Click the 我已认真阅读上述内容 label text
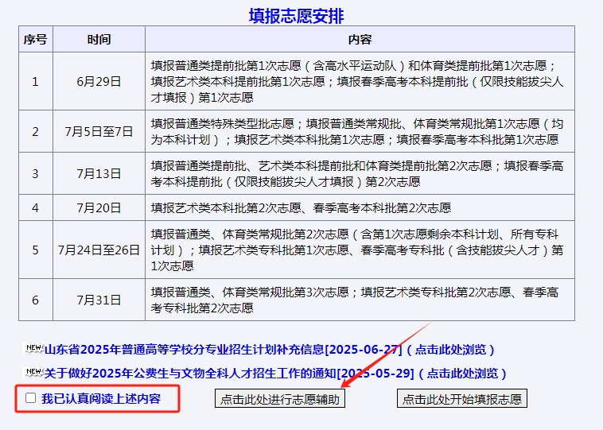Screen dimensions: 603x430 (x=100, y=398)
